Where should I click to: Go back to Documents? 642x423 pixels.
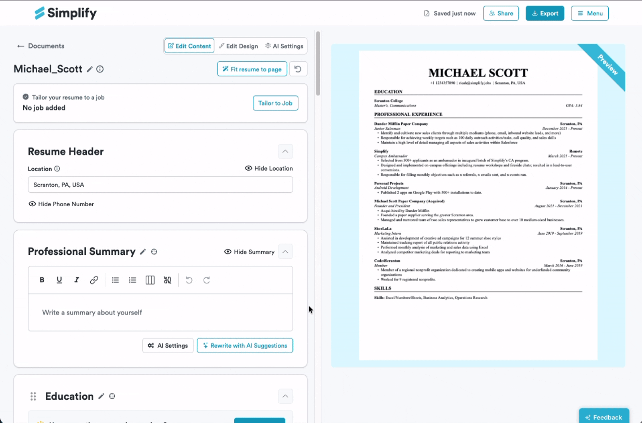[41, 46]
